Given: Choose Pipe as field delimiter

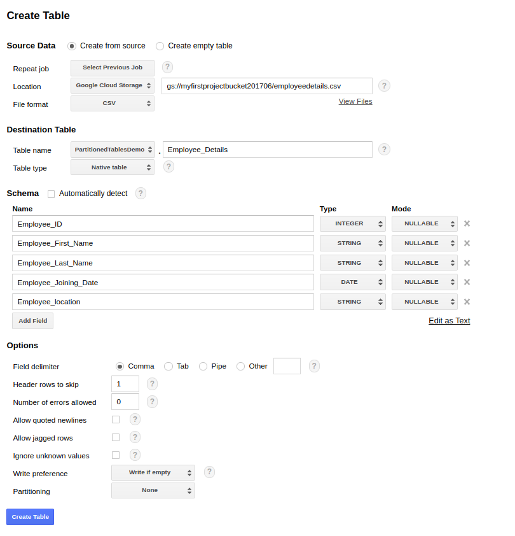Looking at the screenshot, I should pos(203,367).
